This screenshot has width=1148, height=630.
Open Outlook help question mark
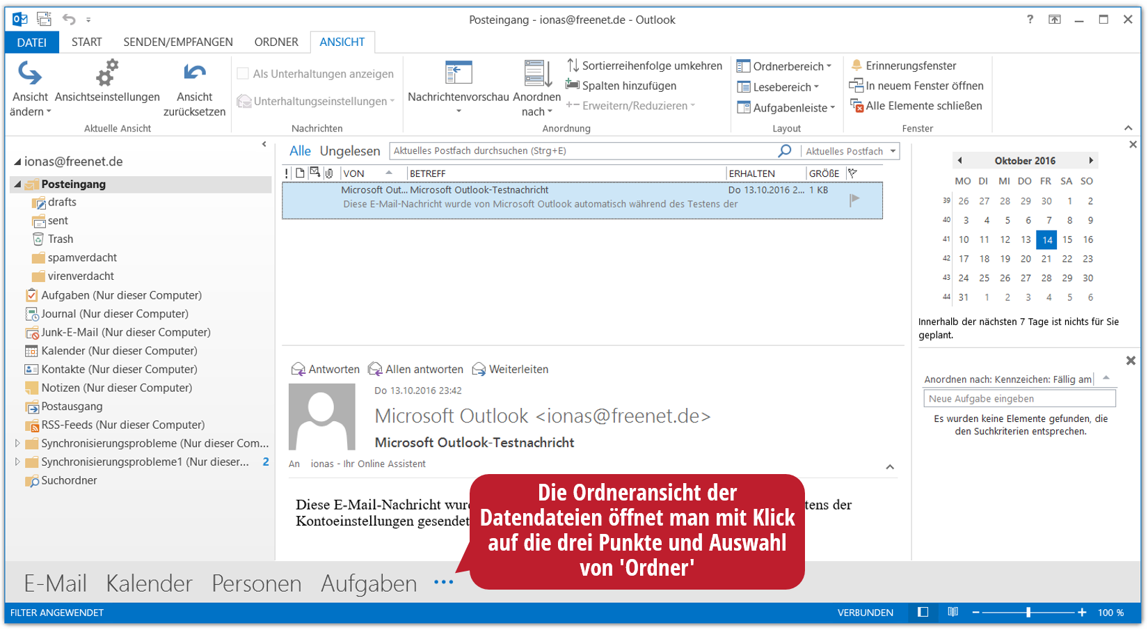pyautogui.click(x=1030, y=19)
